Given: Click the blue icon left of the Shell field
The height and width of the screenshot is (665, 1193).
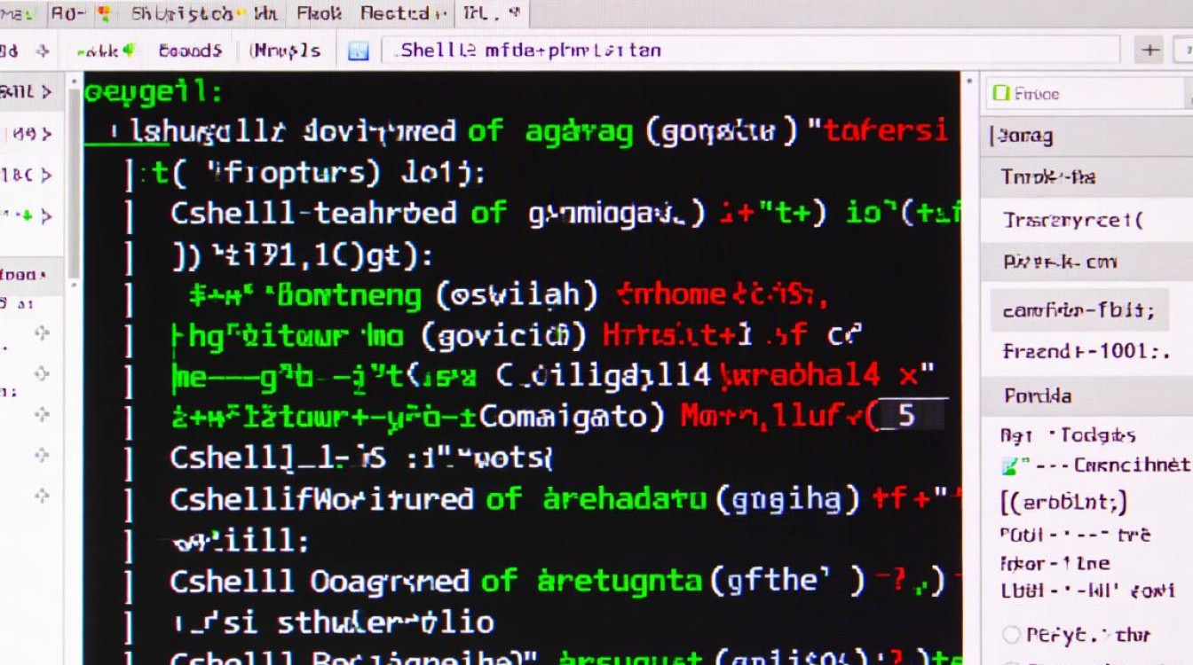Looking at the screenshot, I should click(x=359, y=51).
